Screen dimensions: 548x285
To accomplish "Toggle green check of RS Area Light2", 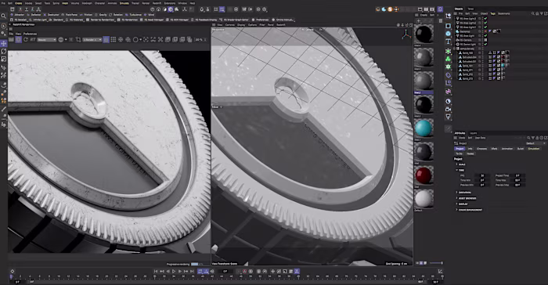I will click(485, 23).
